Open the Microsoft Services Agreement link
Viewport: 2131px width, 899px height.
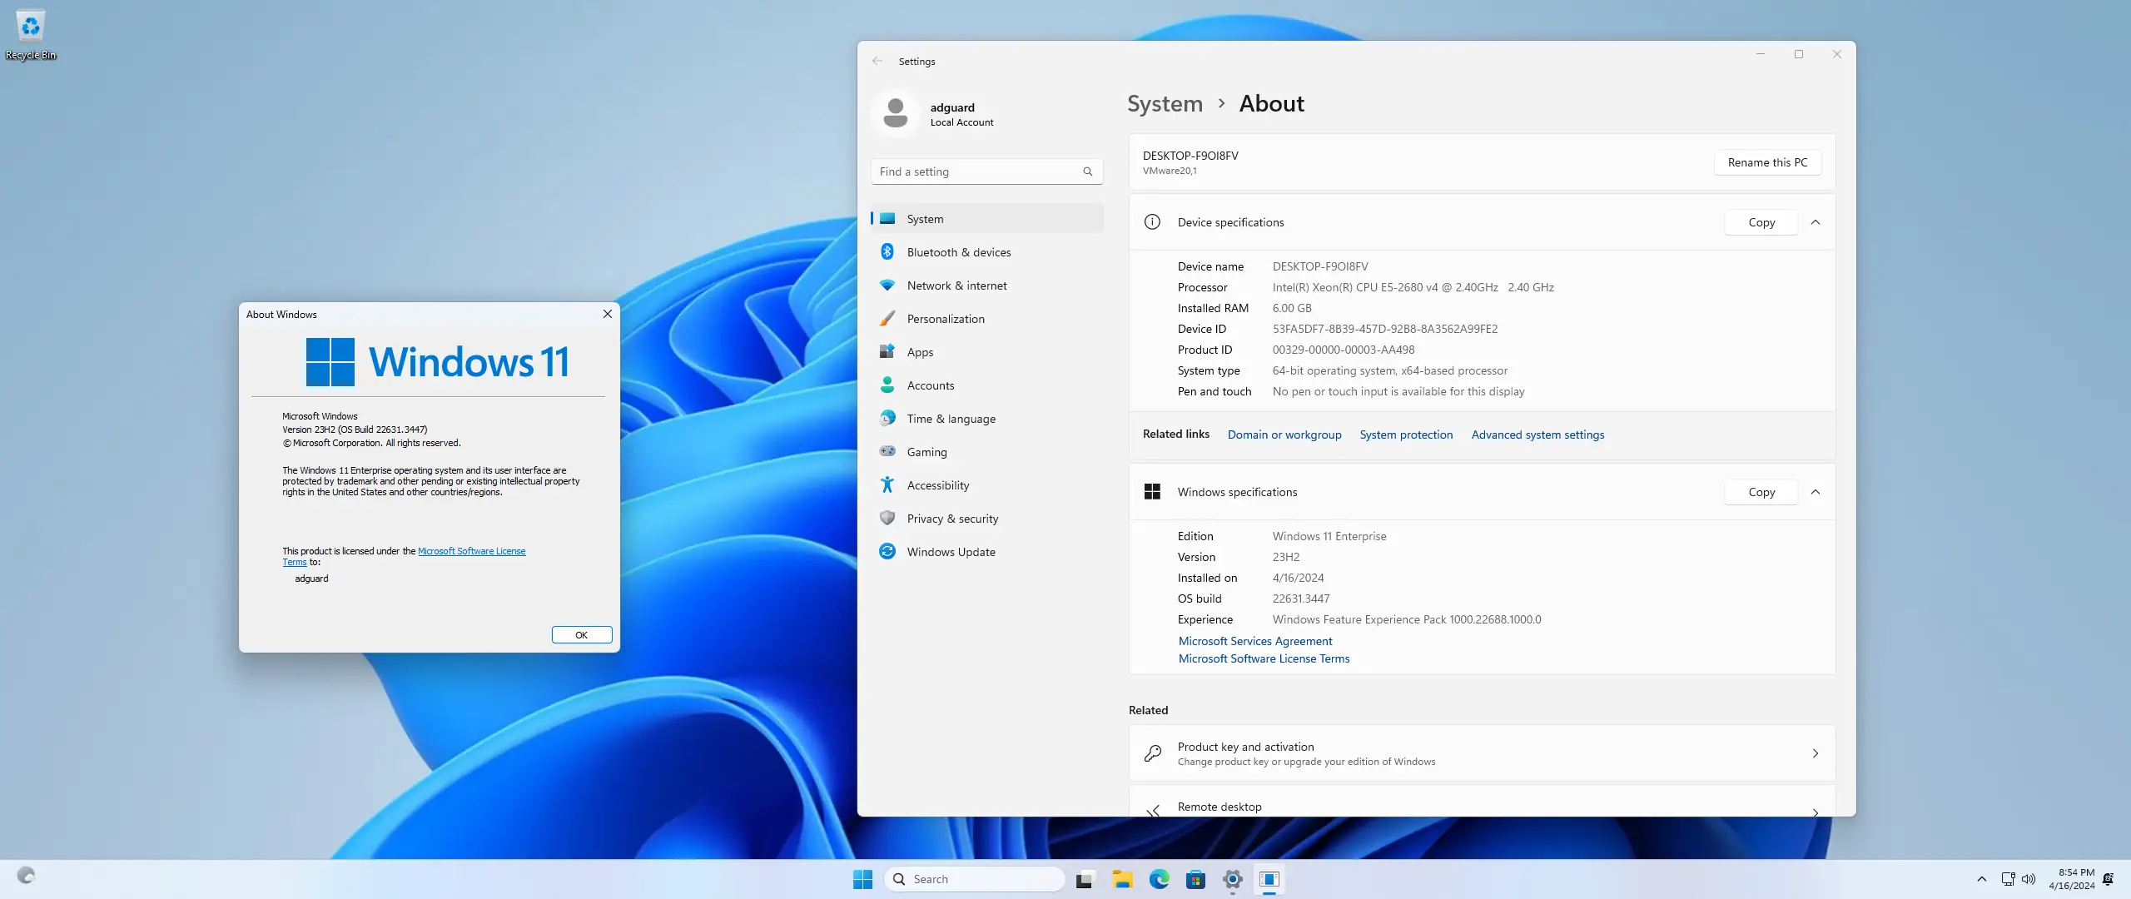pyautogui.click(x=1254, y=641)
